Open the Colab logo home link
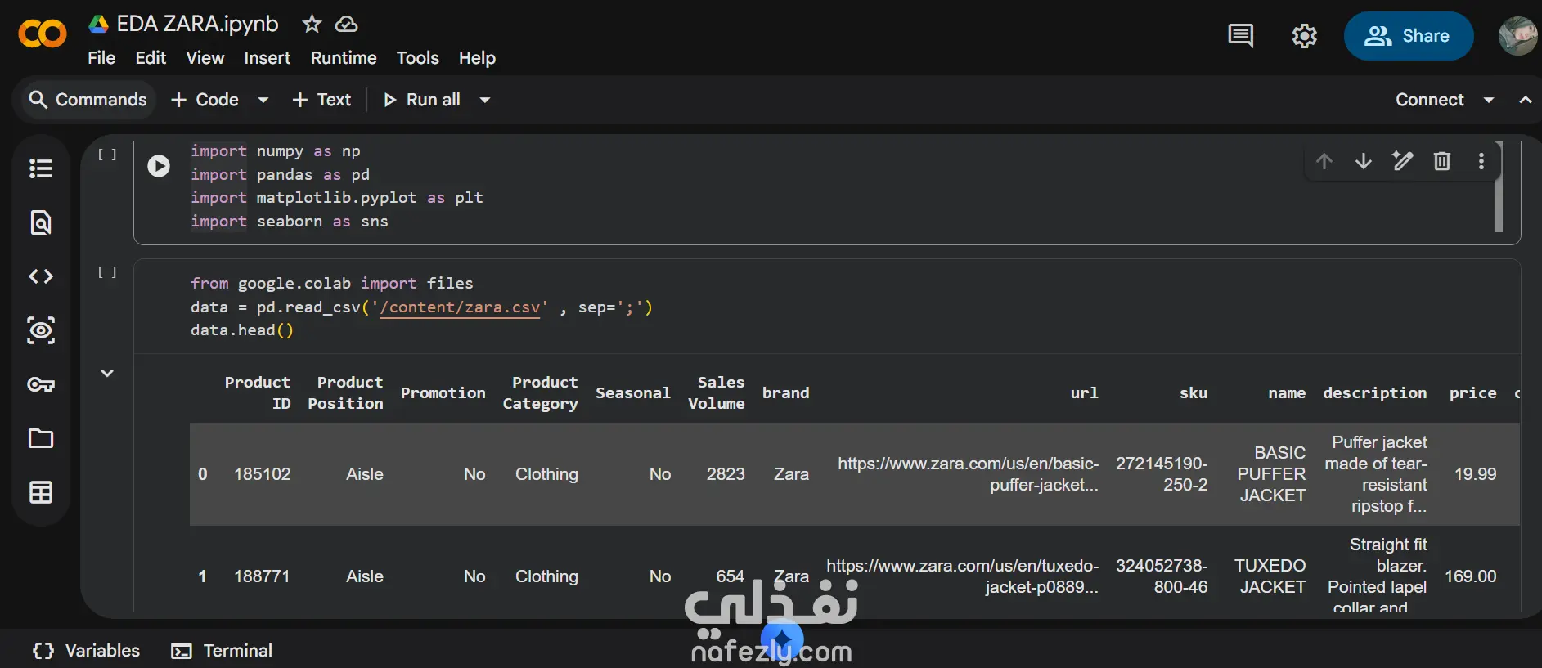 point(42,34)
